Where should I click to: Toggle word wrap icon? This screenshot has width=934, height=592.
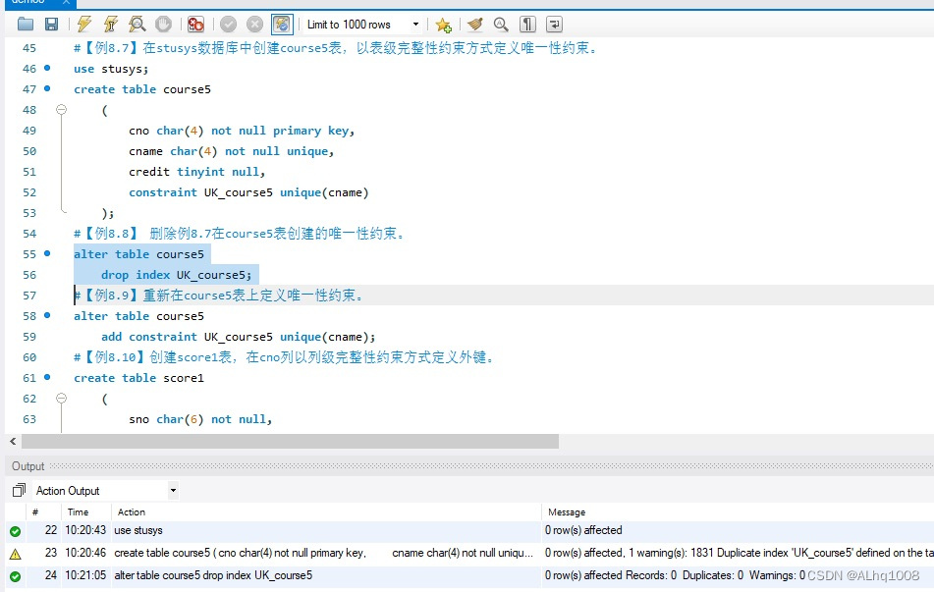tap(554, 25)
